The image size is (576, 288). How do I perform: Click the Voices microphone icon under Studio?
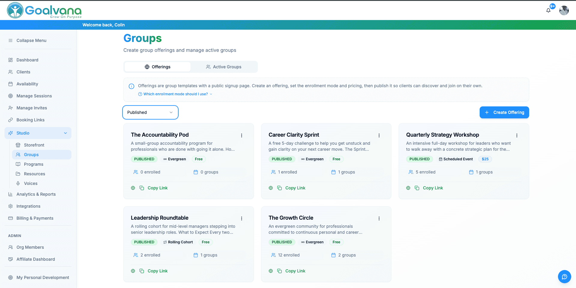point(19,183)
